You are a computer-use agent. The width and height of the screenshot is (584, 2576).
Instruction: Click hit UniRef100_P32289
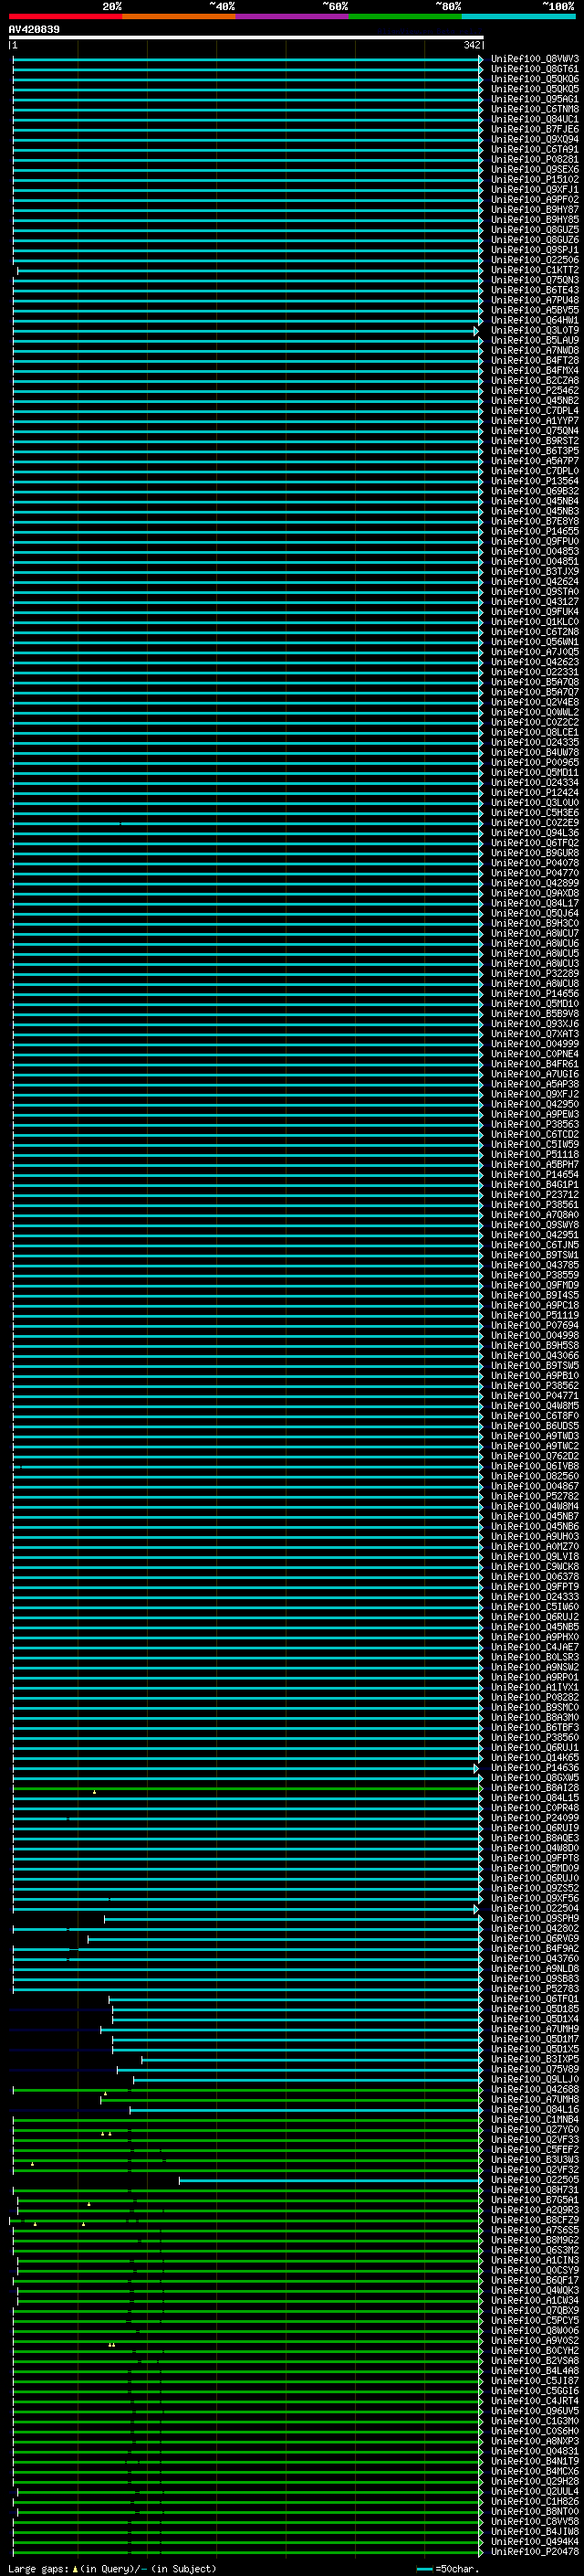[534, 973]
